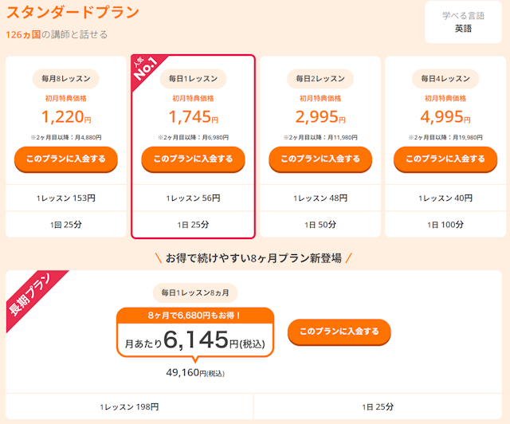This screenshot has height=424, width=510.
Task: Click the 126ヵ国の講師と話せる text
Action: point(57,34)
